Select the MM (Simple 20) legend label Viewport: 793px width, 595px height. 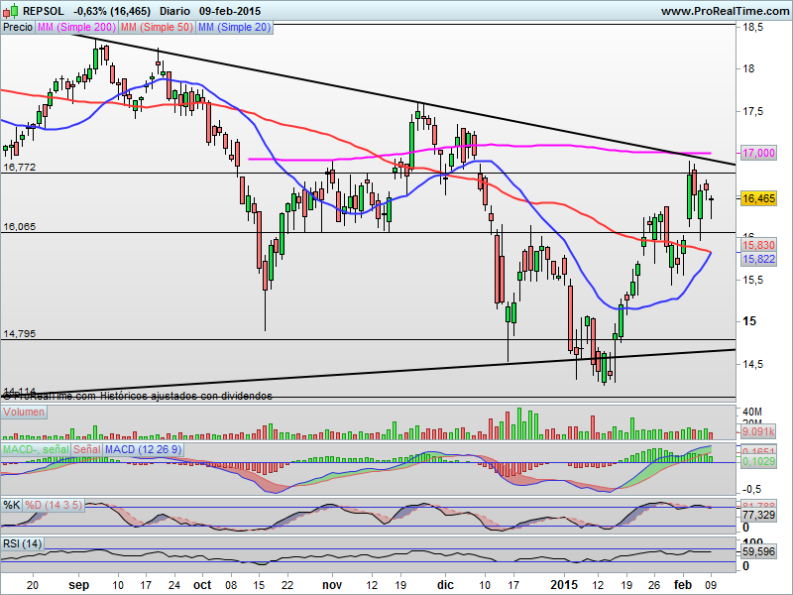pos(235,28)
